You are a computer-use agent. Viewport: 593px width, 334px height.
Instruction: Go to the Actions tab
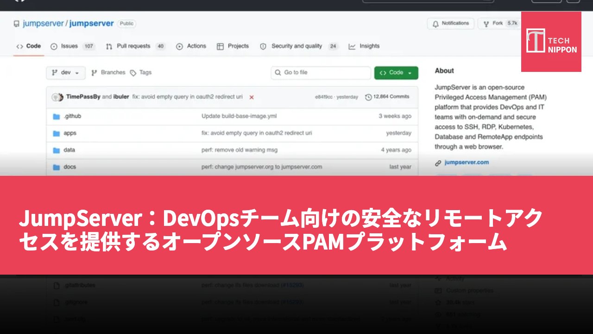(191, 46)
